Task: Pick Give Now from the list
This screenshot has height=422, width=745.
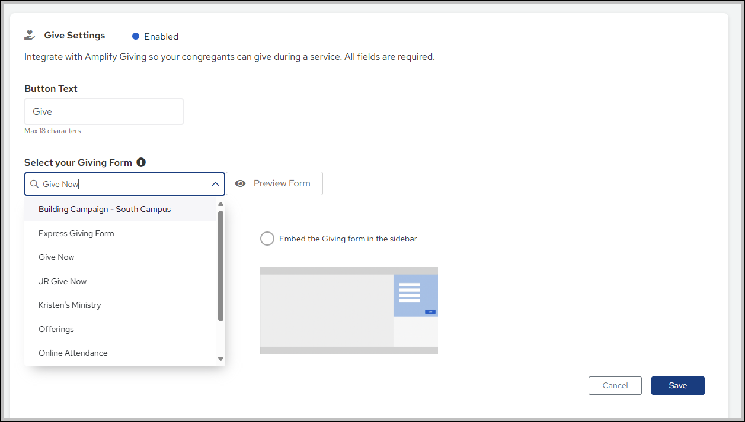Action: [56, 257]
